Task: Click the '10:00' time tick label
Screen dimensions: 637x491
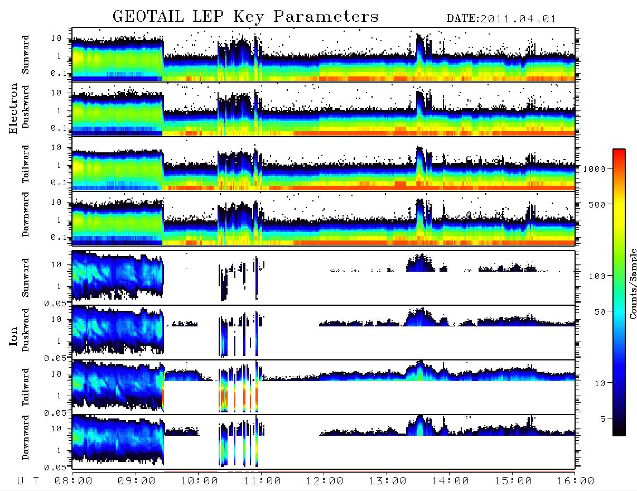Action: (x=199, y=482)
